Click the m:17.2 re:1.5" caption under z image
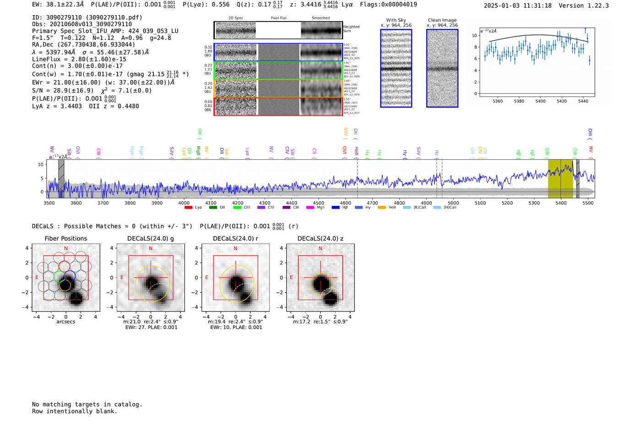The image size is (641, 436). 320,322
